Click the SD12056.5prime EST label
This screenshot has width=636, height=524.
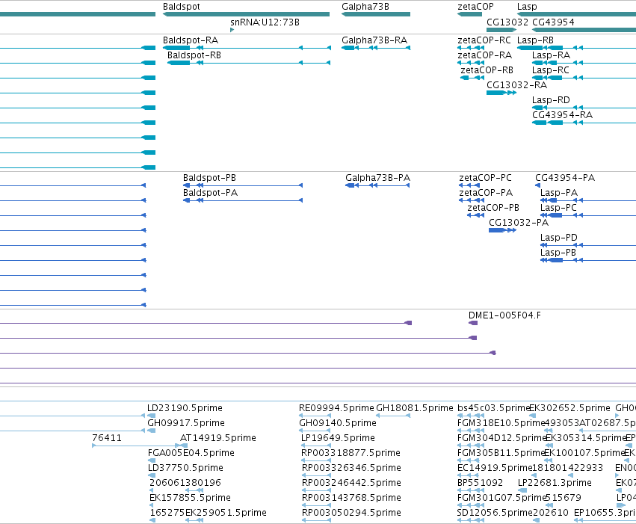coord(495,513)
